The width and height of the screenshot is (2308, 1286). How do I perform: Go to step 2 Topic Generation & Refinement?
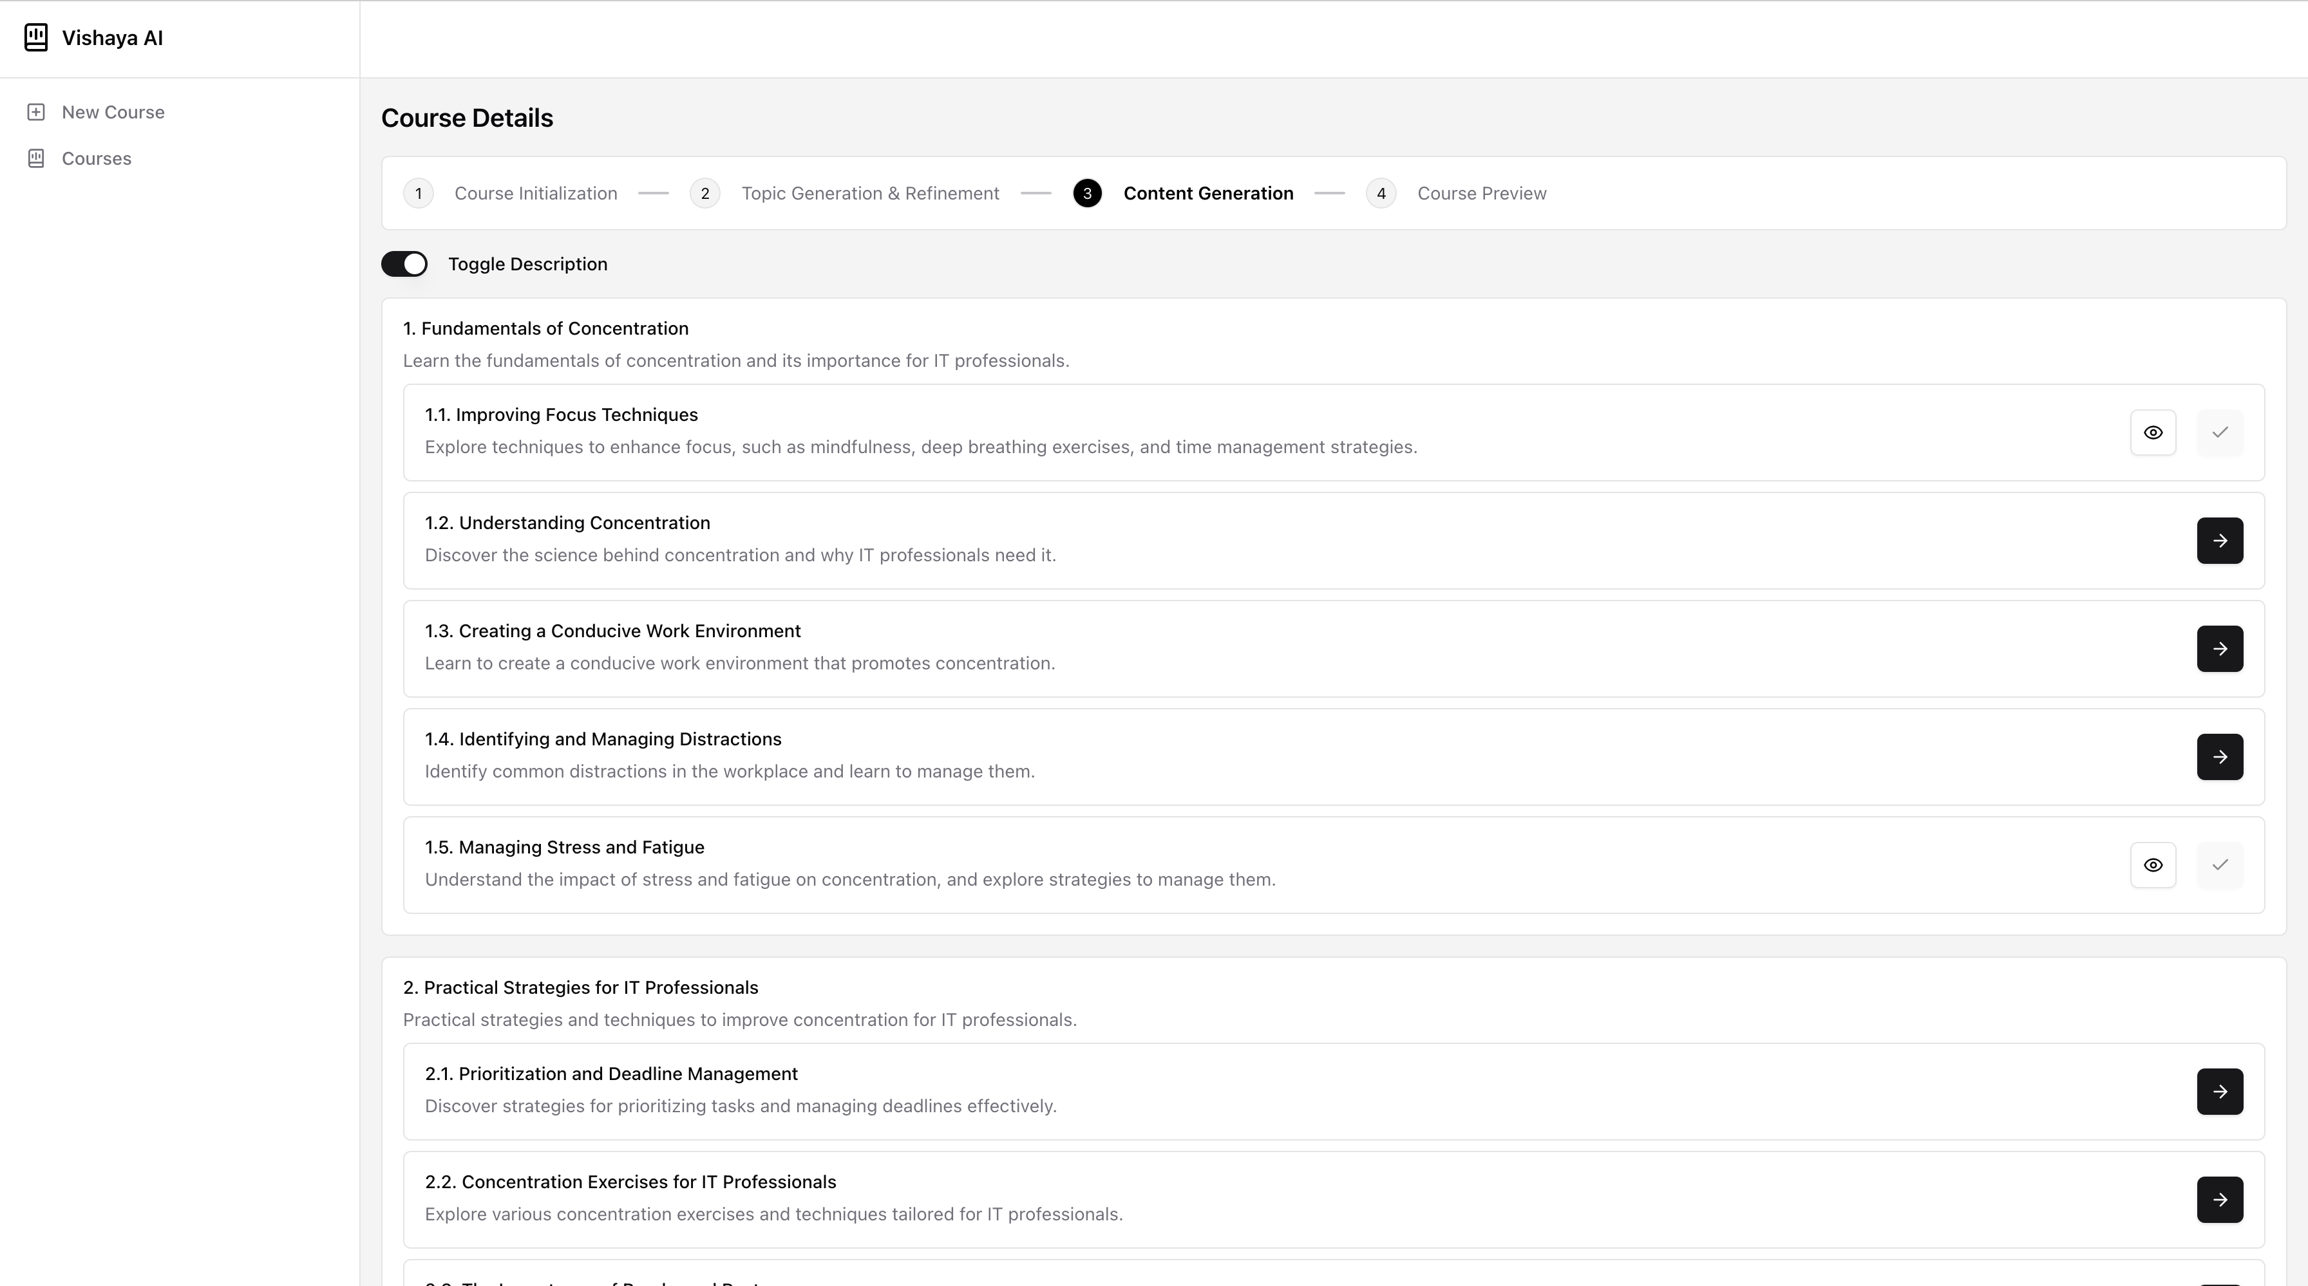click(844, 194)
